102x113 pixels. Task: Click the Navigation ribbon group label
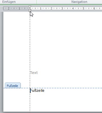[79, 2]
